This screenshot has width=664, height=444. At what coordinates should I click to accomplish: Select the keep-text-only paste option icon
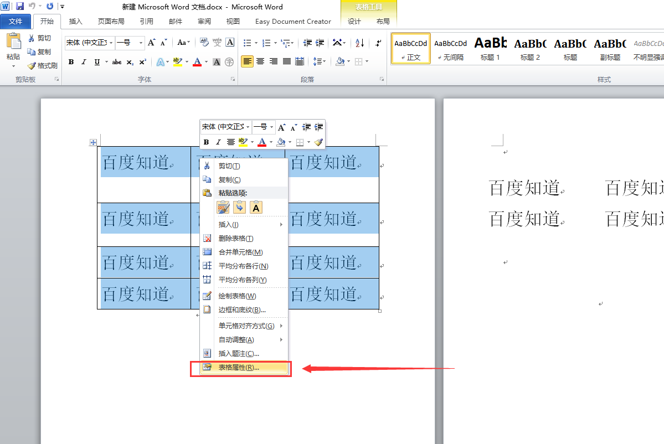click(x=256, y=208)
